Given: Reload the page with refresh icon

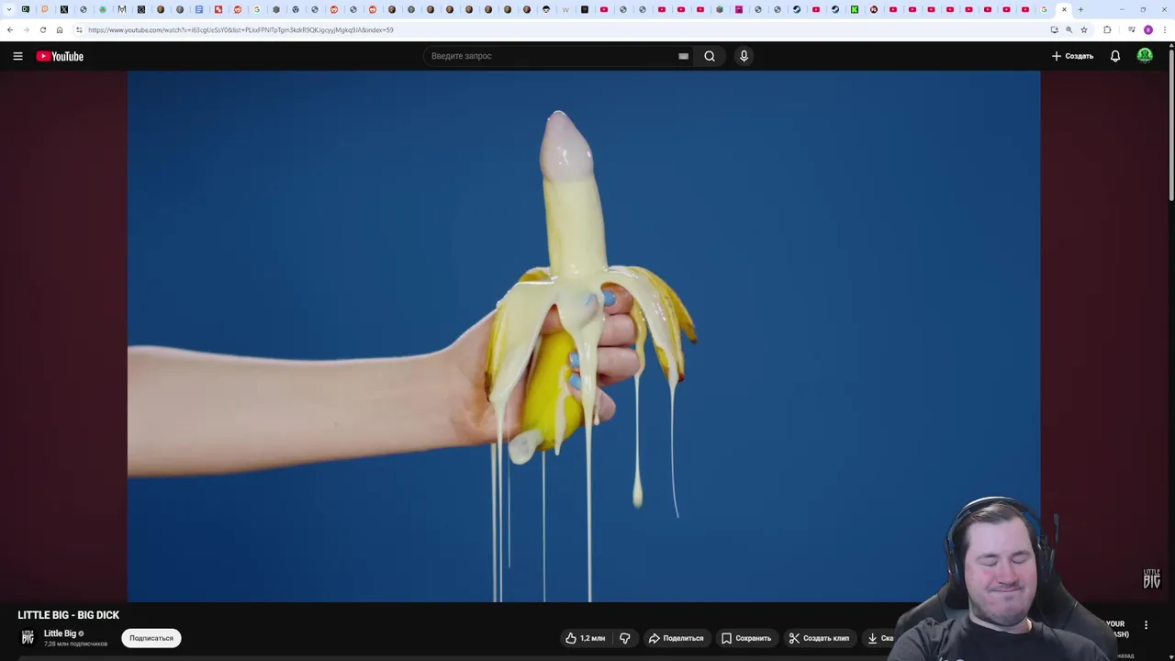Looking at the screenshot, I should click(43, 29).
